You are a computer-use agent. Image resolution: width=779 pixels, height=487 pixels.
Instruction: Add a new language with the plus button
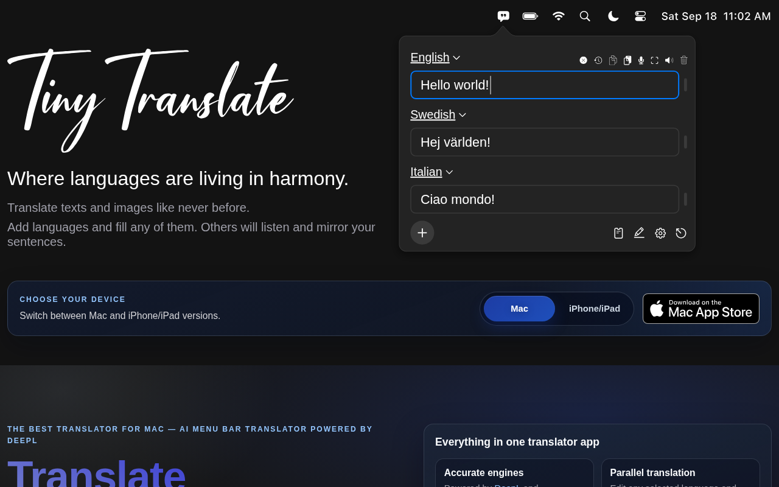click(422, 233)
